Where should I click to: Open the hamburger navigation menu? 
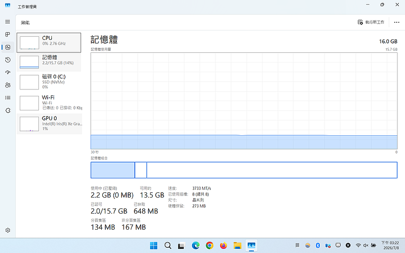click(x=8, y=22)
